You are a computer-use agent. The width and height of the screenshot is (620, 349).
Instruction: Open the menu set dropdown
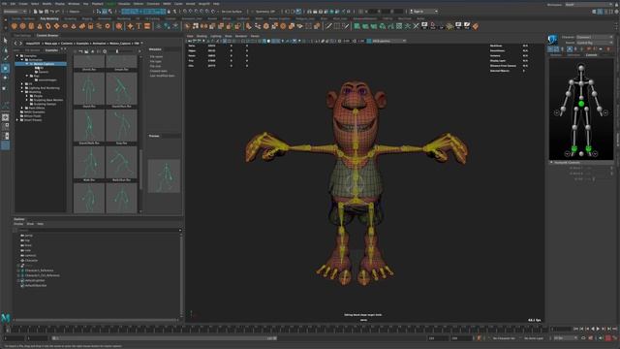[x=15, y=12]
